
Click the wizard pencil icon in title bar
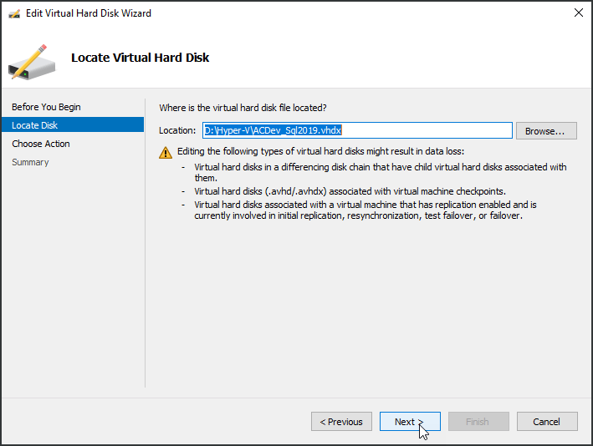14,13
